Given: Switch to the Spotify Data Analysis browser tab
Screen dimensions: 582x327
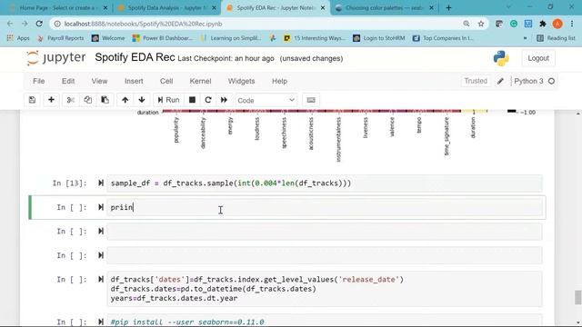Looking at the screenshot, I should point(166,8).
